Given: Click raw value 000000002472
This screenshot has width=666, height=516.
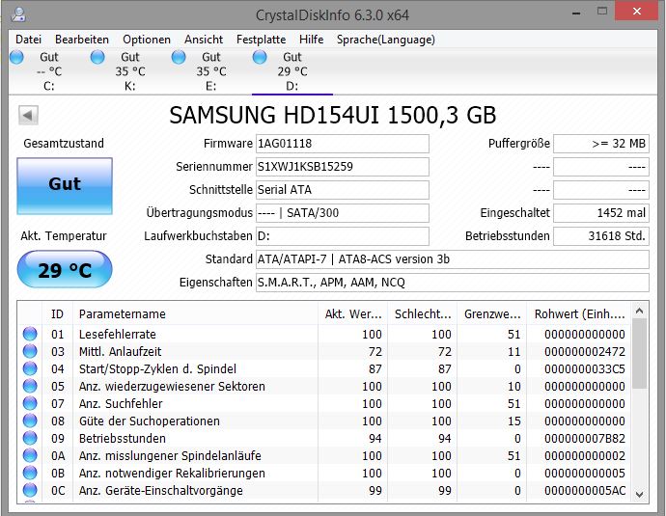Looking at the screenshot, I should coord(585,352).
